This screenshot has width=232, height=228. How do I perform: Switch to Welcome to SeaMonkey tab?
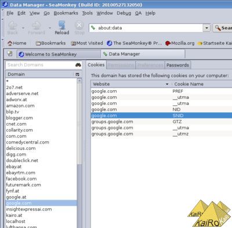[59, 54]
